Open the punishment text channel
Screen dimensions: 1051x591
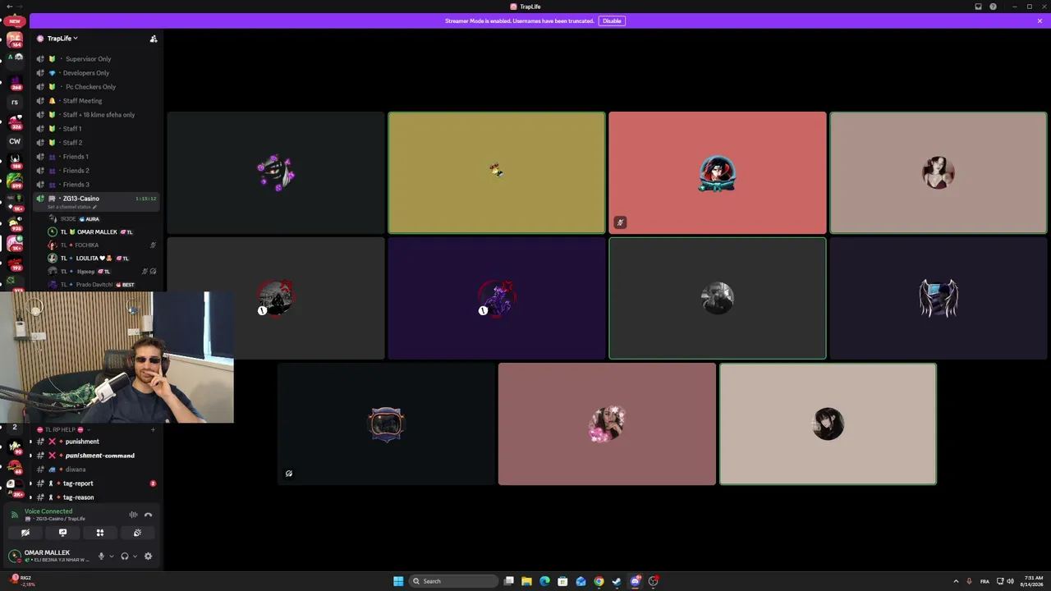point(82,442)
